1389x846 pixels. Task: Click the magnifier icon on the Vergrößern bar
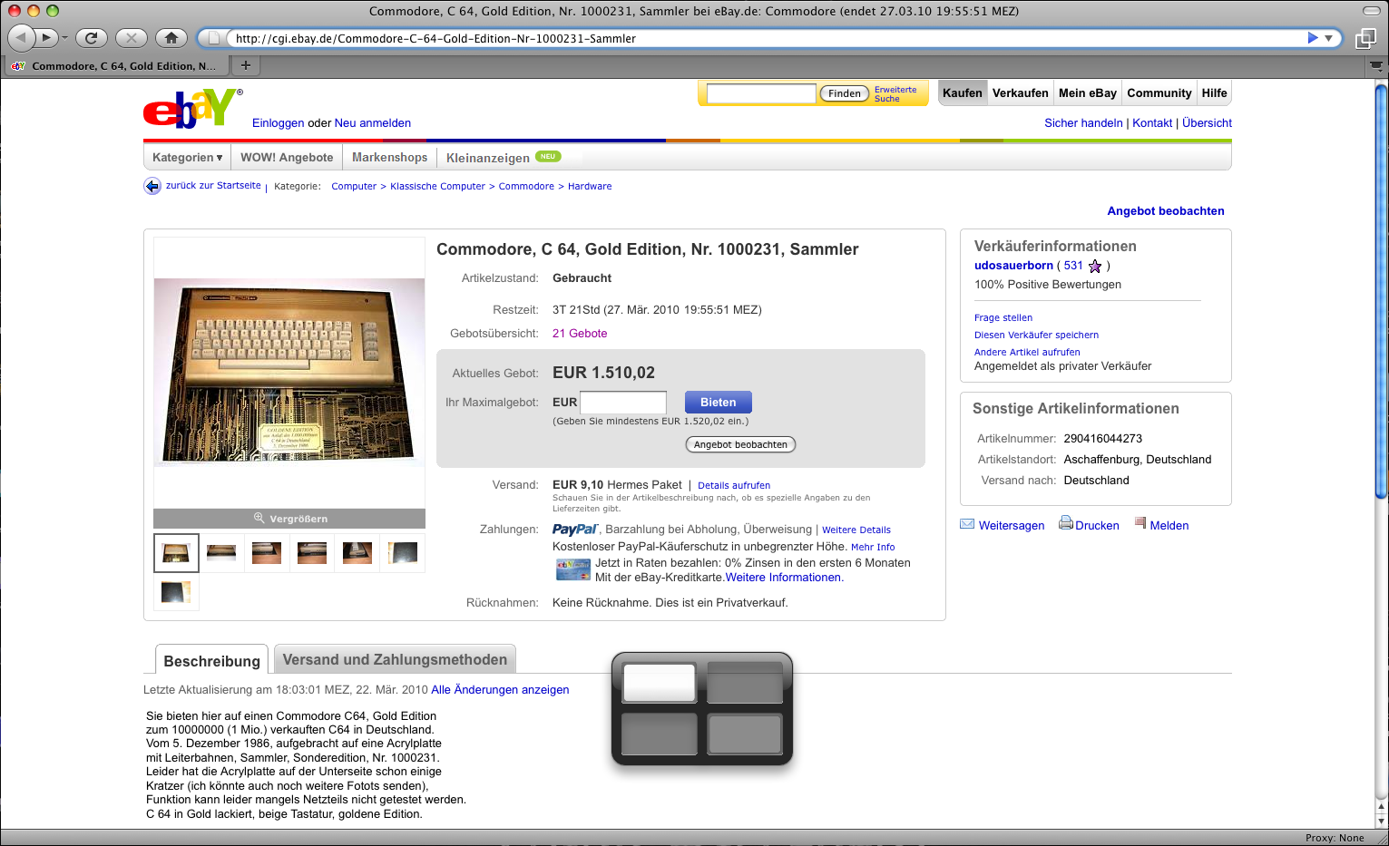259,518
